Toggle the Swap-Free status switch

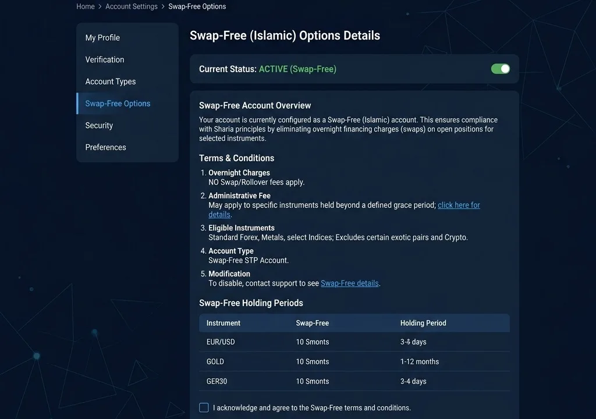[x=500, y=69]
